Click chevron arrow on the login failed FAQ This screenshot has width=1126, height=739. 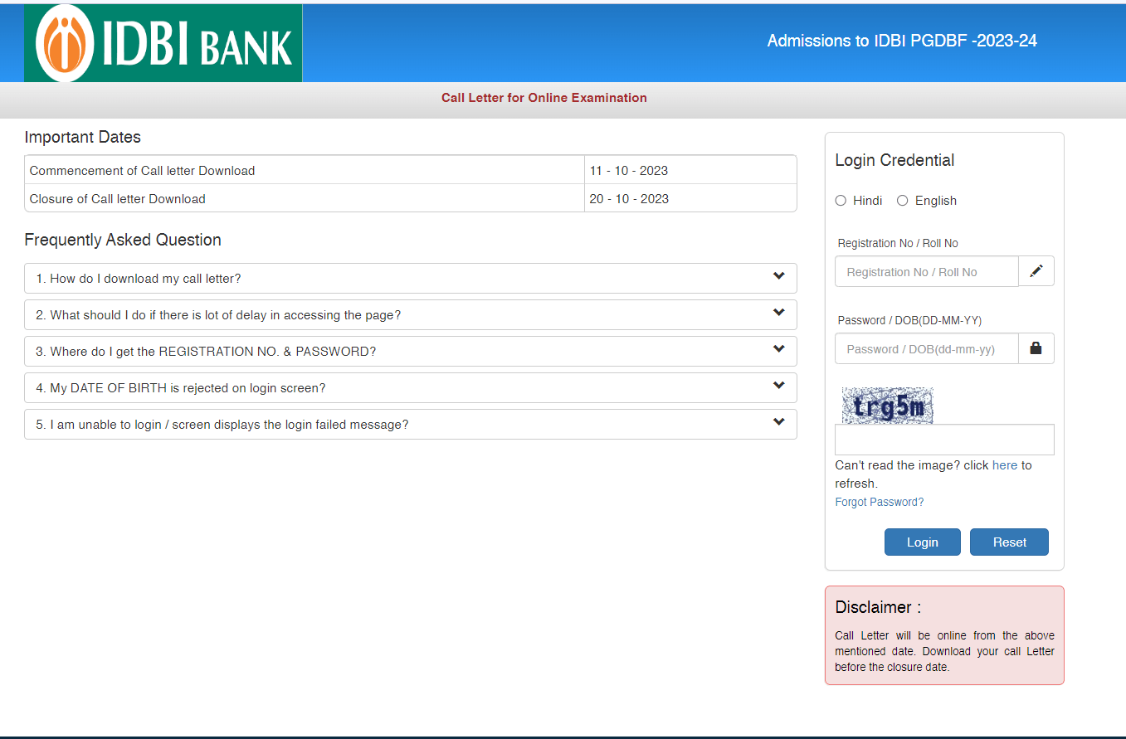point(778,422)
